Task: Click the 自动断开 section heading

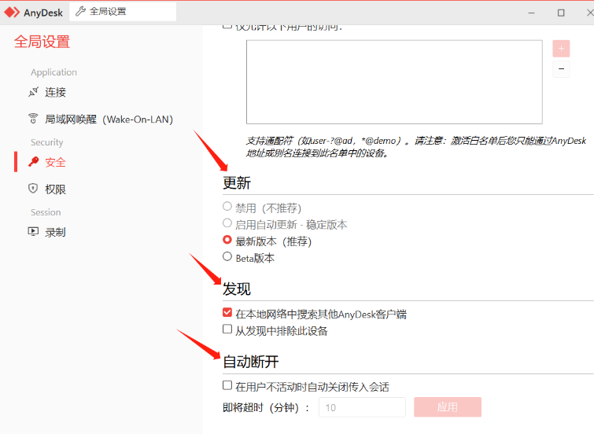Action: tap(251, 362)
